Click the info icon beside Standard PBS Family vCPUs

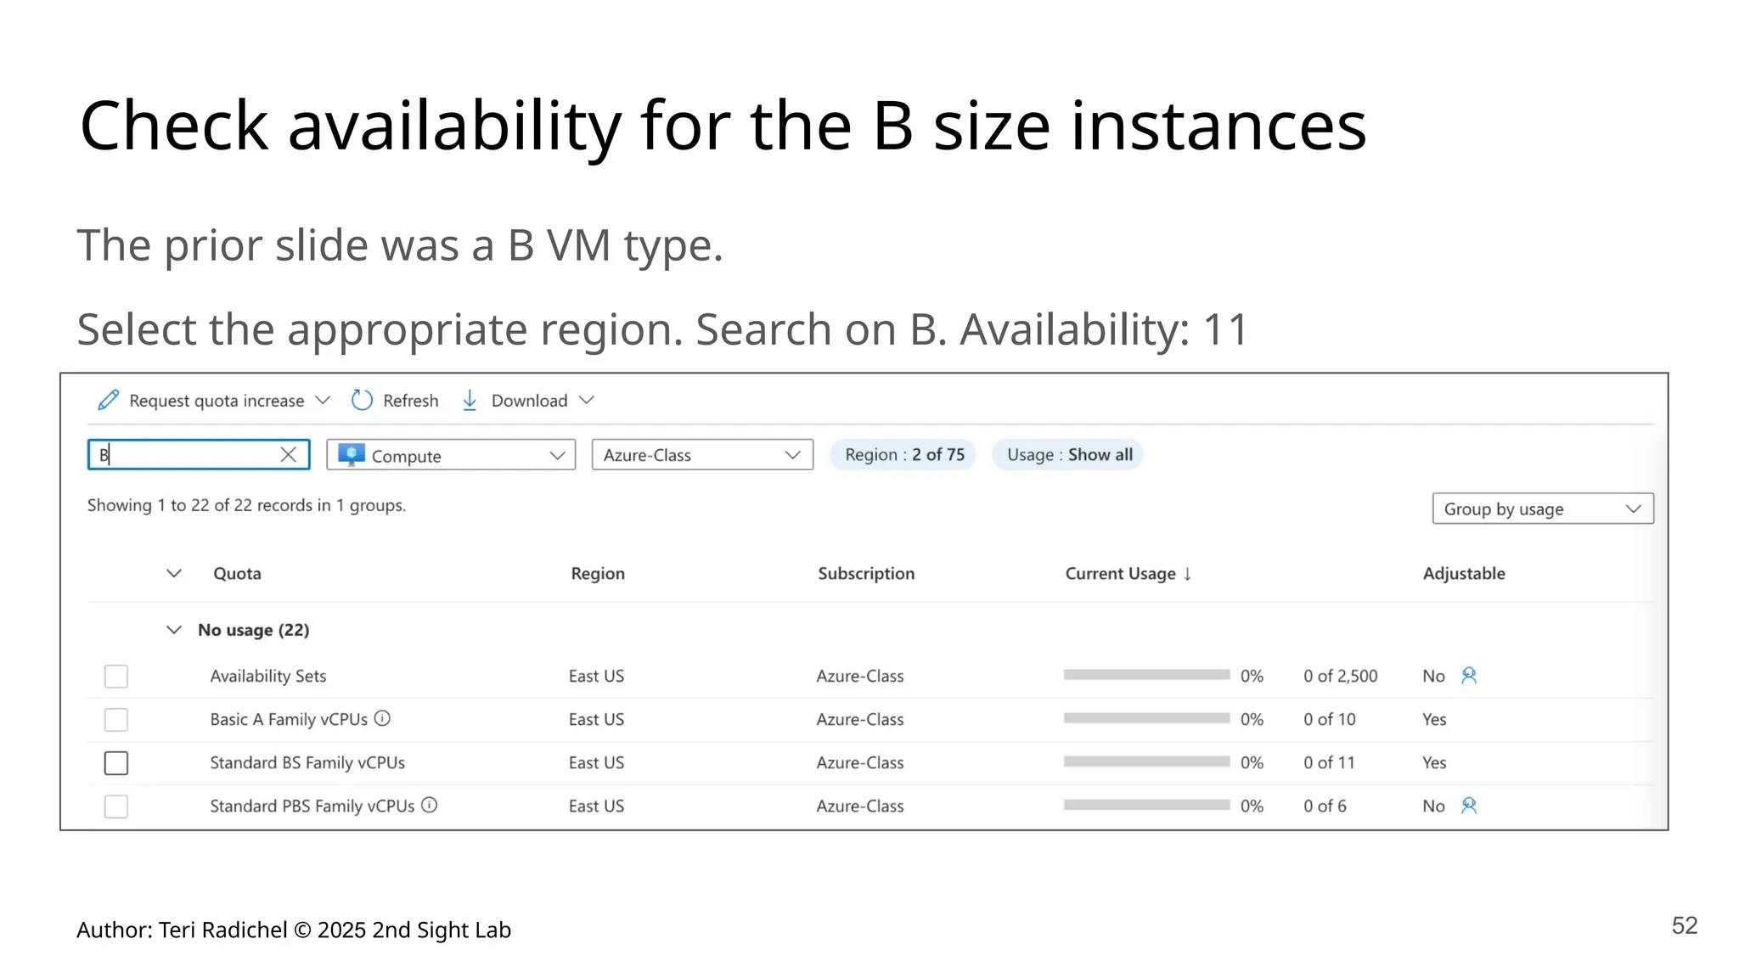tap(430, 805)
